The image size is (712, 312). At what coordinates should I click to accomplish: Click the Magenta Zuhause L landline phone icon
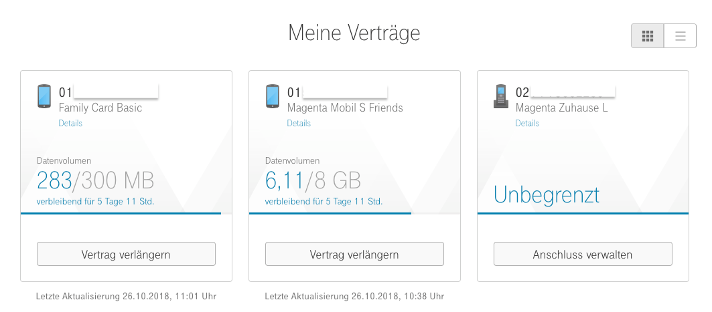click(x=501, y=96)
